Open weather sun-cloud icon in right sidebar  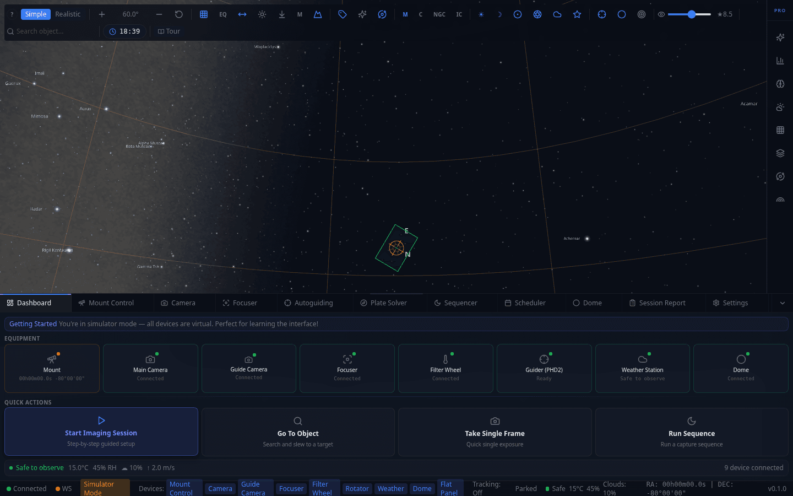[x=780, y=107]
